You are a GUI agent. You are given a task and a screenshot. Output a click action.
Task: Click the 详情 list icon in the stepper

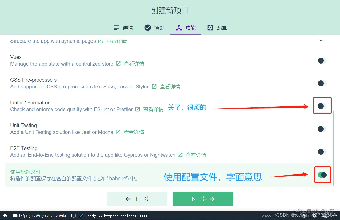tap(116, 27)
